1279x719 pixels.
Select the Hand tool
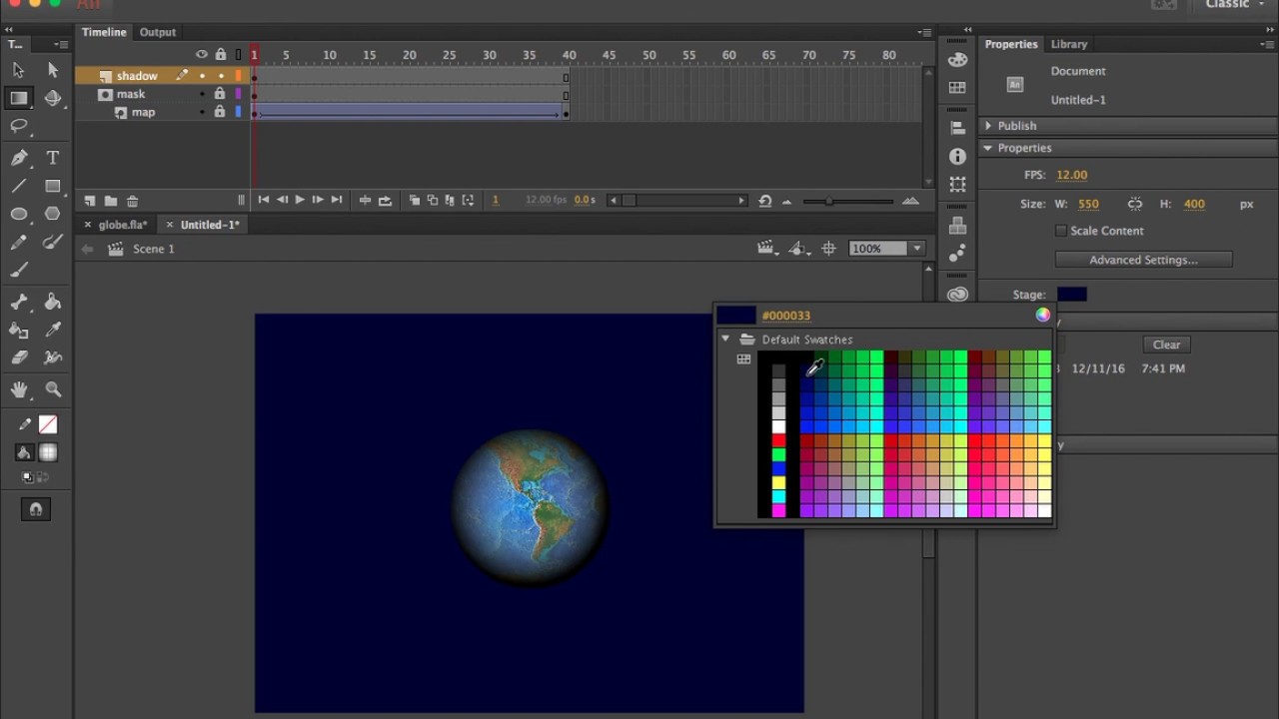coord(18,389)
